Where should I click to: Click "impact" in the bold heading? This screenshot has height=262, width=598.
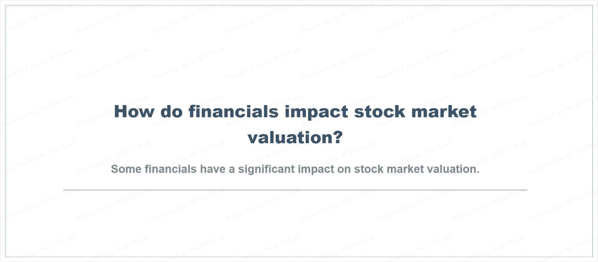pos(316,112)
